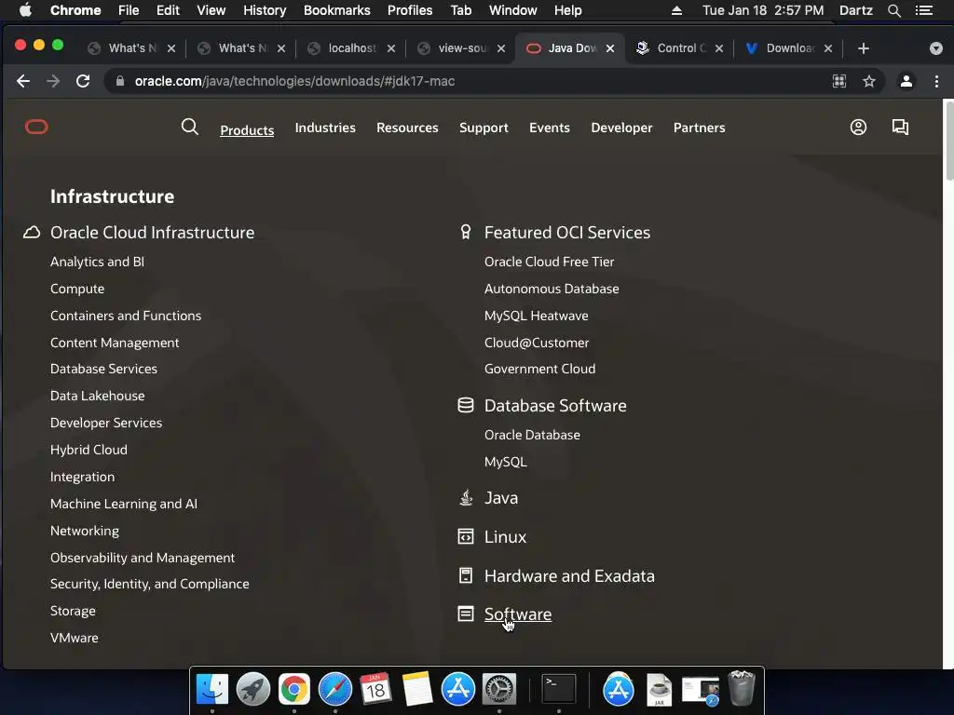Screen dimensions: 954x715
Task: Open Spotlight search in menu bar
Action: click(893, 10)
